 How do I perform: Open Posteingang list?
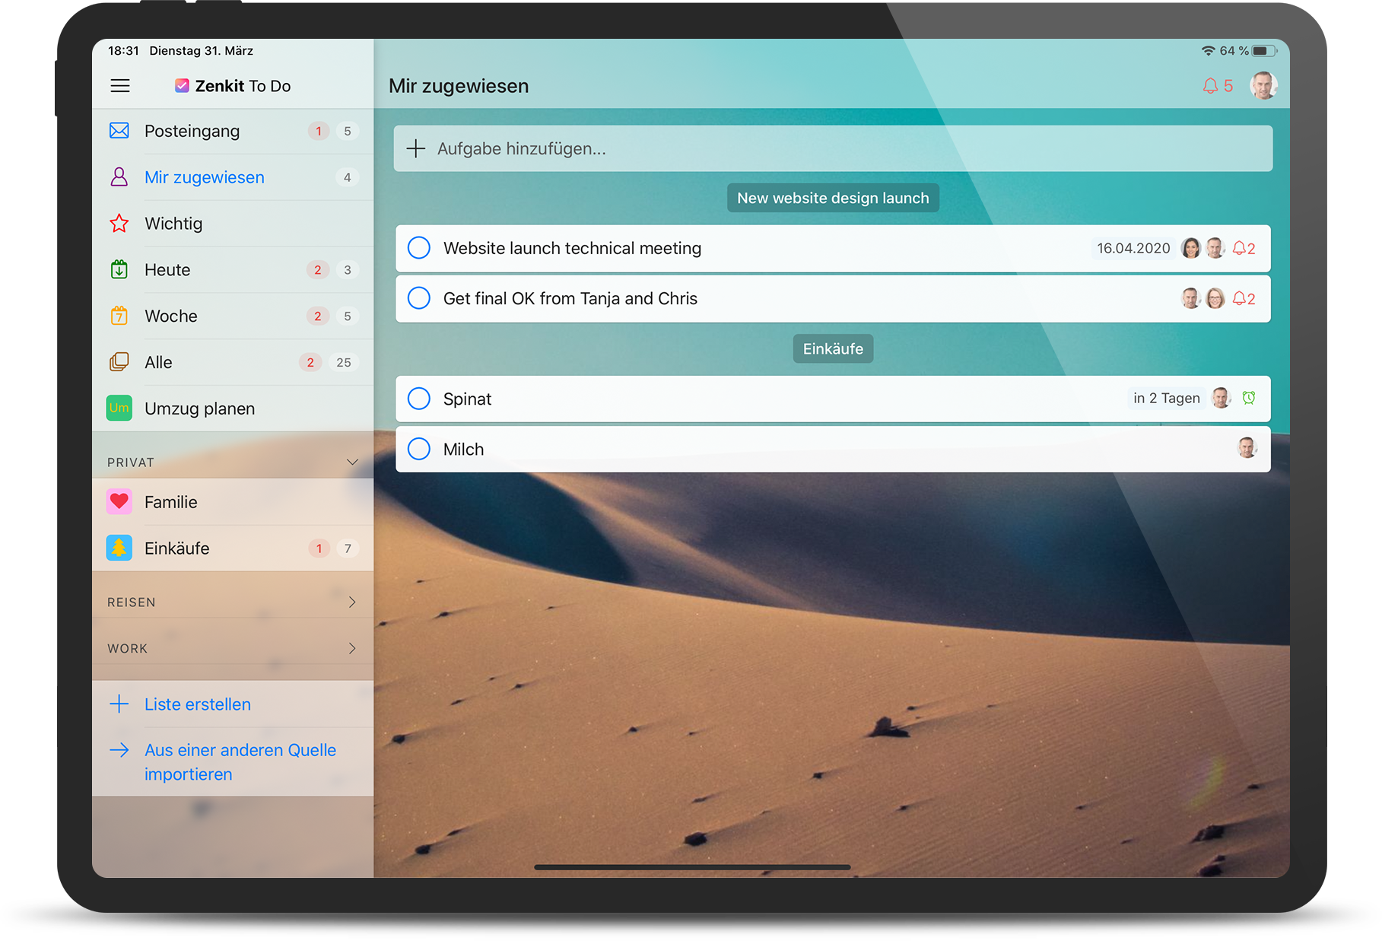(233, 131)
